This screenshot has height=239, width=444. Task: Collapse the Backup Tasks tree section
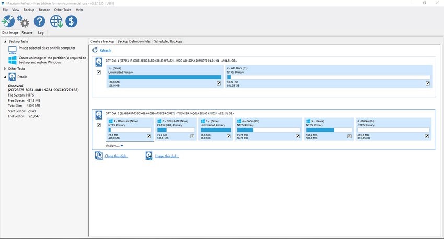5,41
